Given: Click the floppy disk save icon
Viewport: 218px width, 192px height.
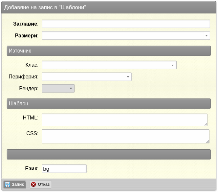Looking at the screenshot, I should click(7, 184).
